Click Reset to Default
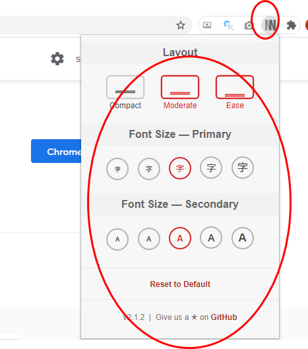This screenshot has width=308, height=349. click(180, 284)
